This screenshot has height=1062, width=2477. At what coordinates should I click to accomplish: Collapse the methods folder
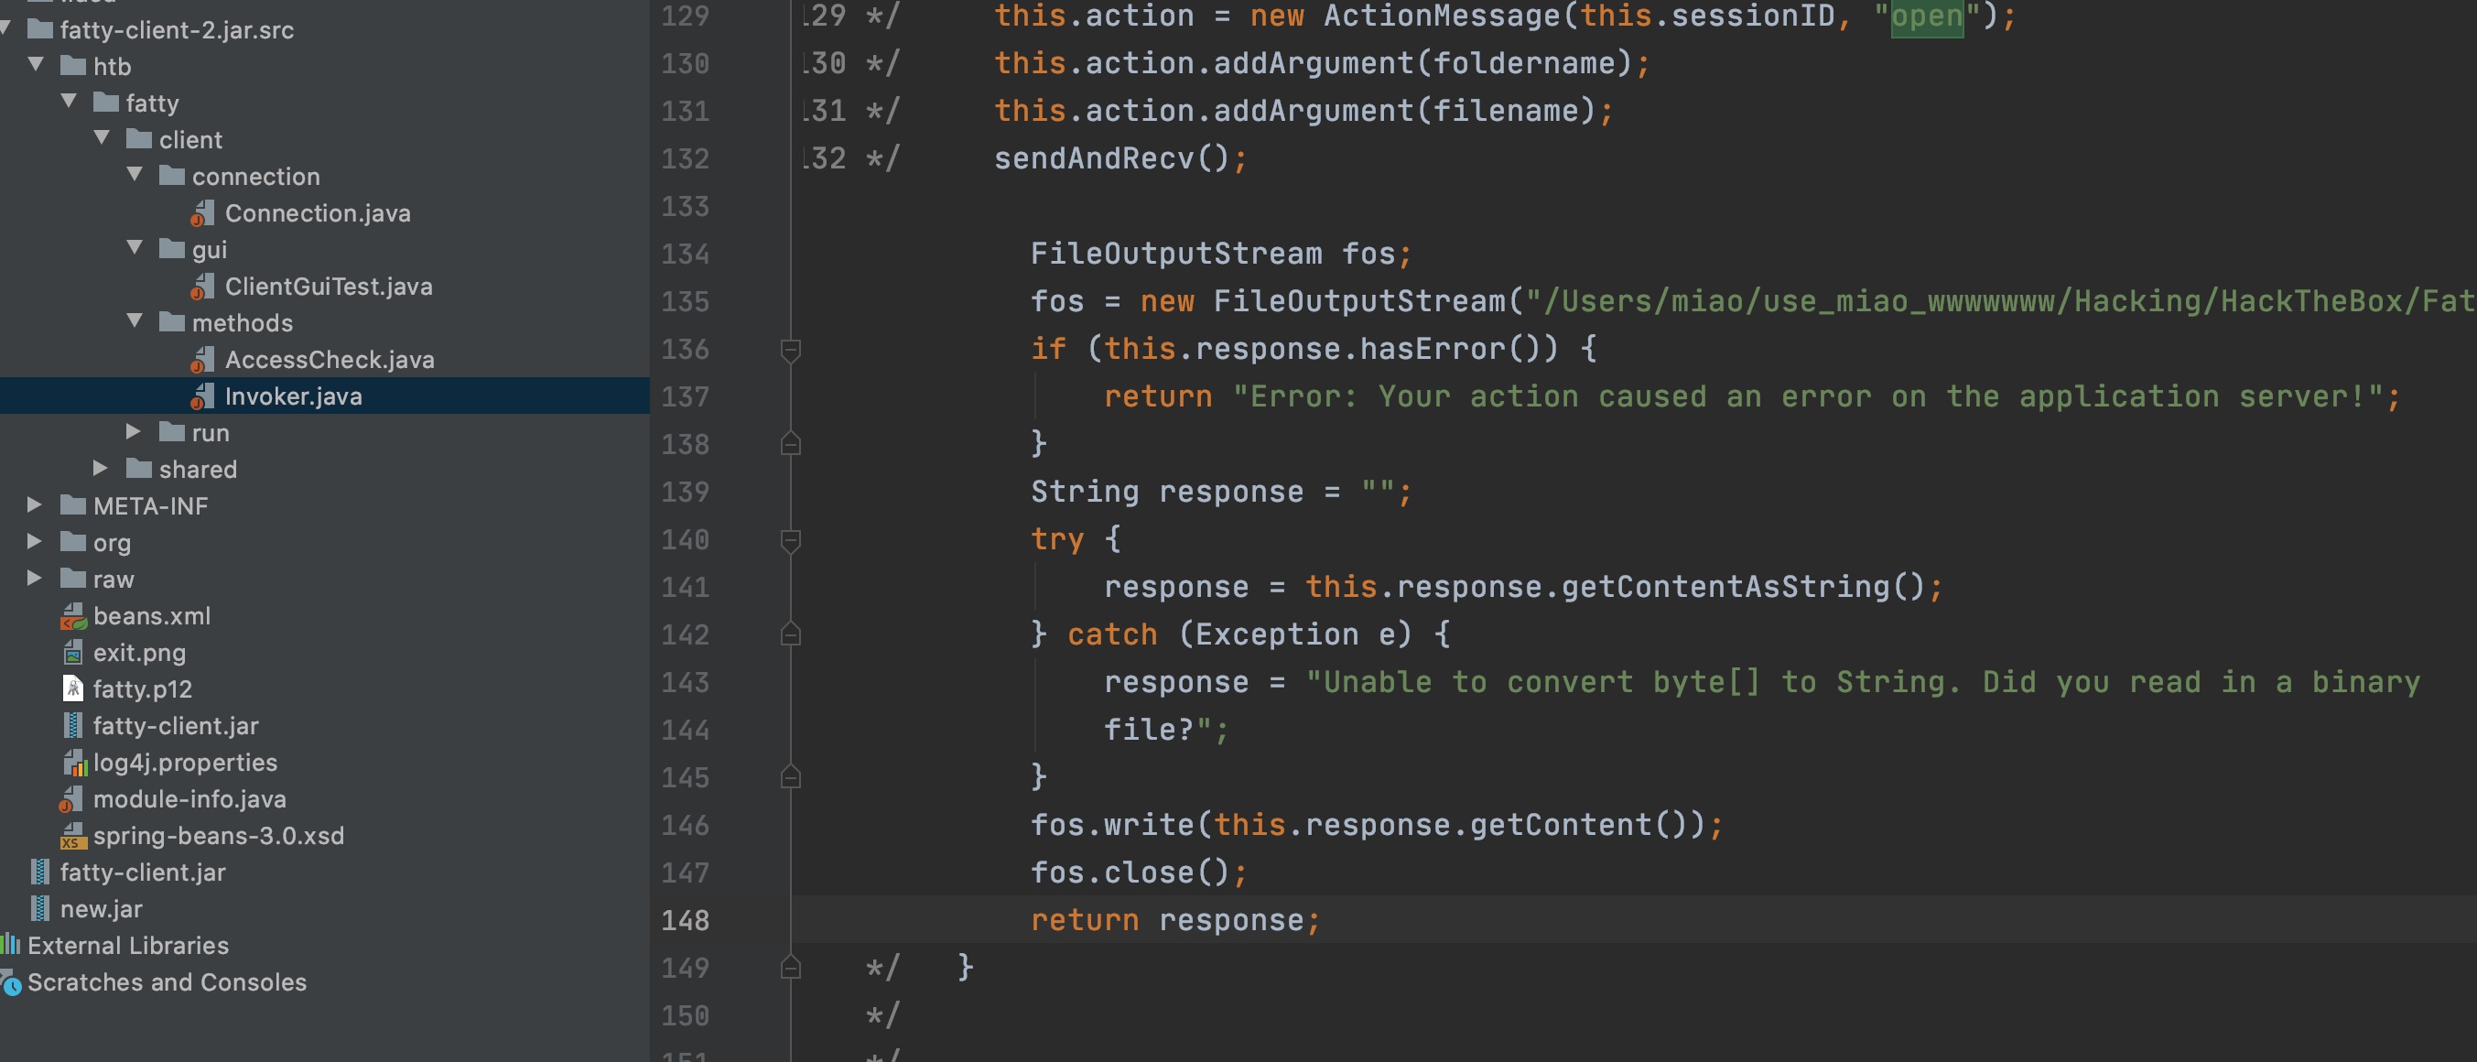tap(135, 321)
